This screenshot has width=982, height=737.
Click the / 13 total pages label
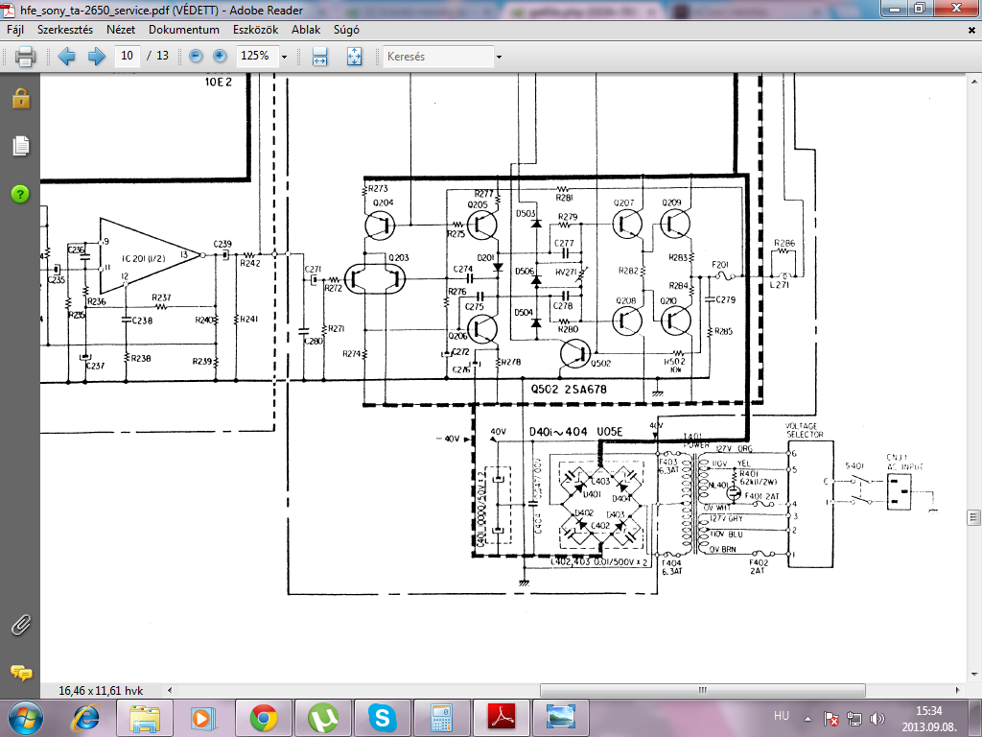coord(158,56)
